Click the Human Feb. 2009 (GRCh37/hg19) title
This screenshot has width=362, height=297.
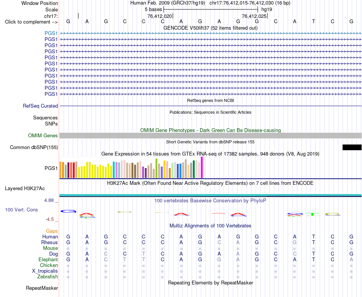168,3
